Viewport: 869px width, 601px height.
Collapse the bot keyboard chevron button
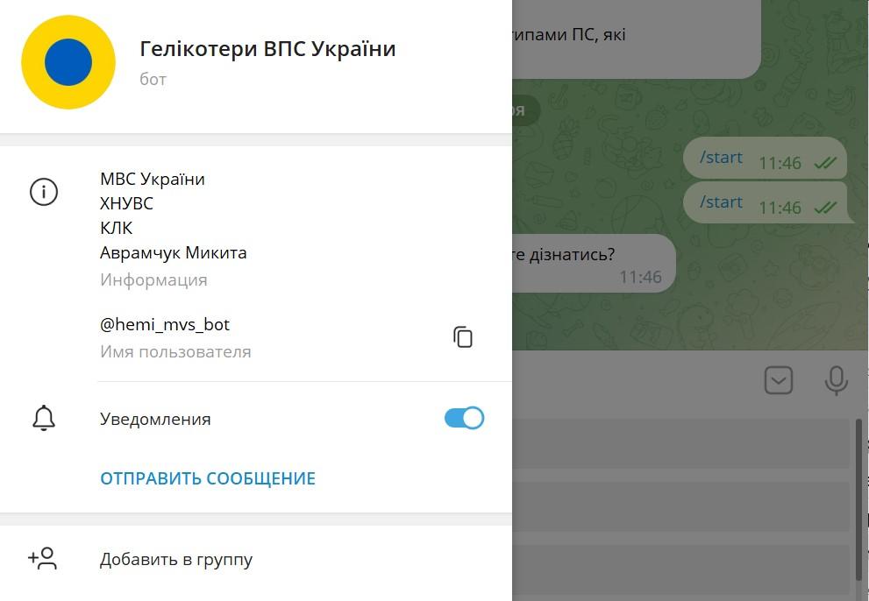(x=779, y=380)
